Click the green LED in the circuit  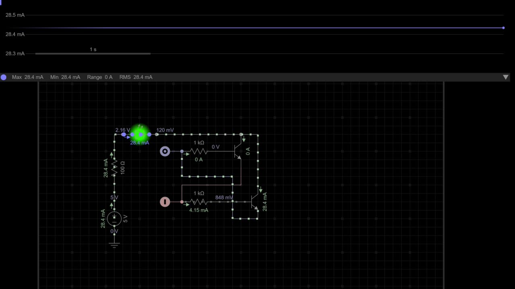click(x=140, y=134)
